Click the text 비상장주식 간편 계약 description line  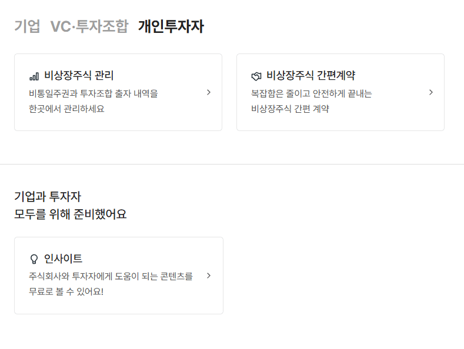click(290, 109)
